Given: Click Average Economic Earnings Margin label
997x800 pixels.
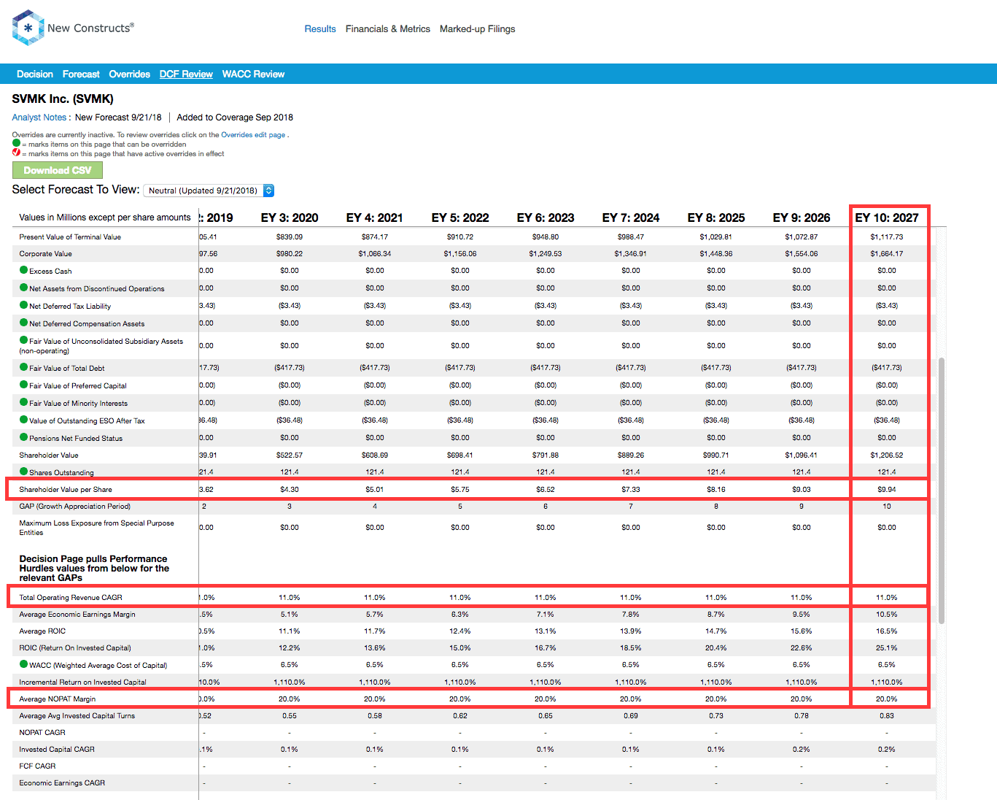Looking at the screenshot, I should click(x=77, y=614).
